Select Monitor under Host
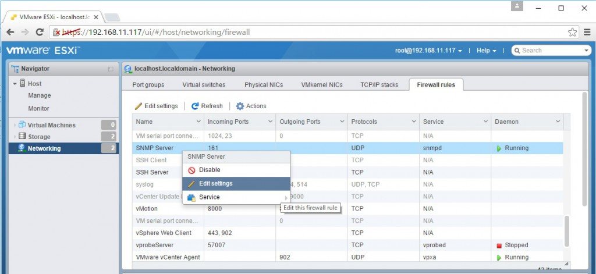Screen dimensions: 596x274 click(x=39, y=108)
